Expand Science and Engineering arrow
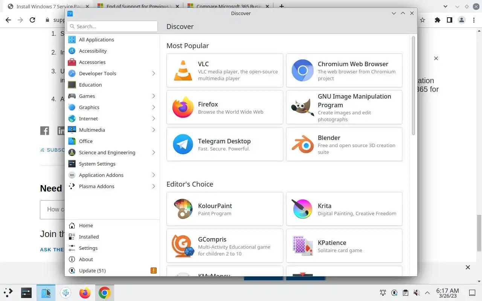 coord(154,152)
